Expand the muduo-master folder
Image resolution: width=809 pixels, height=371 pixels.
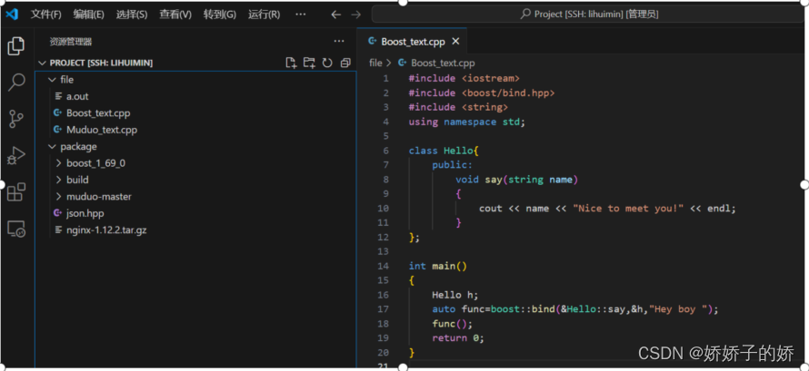pos(98,197)
